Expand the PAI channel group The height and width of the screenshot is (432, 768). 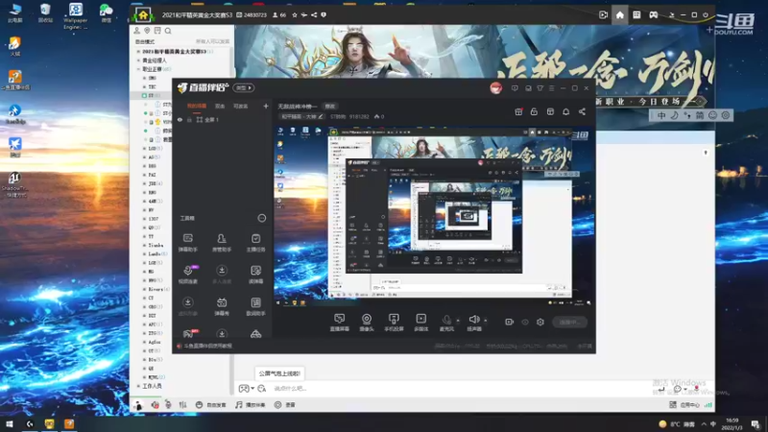point(145,175)
